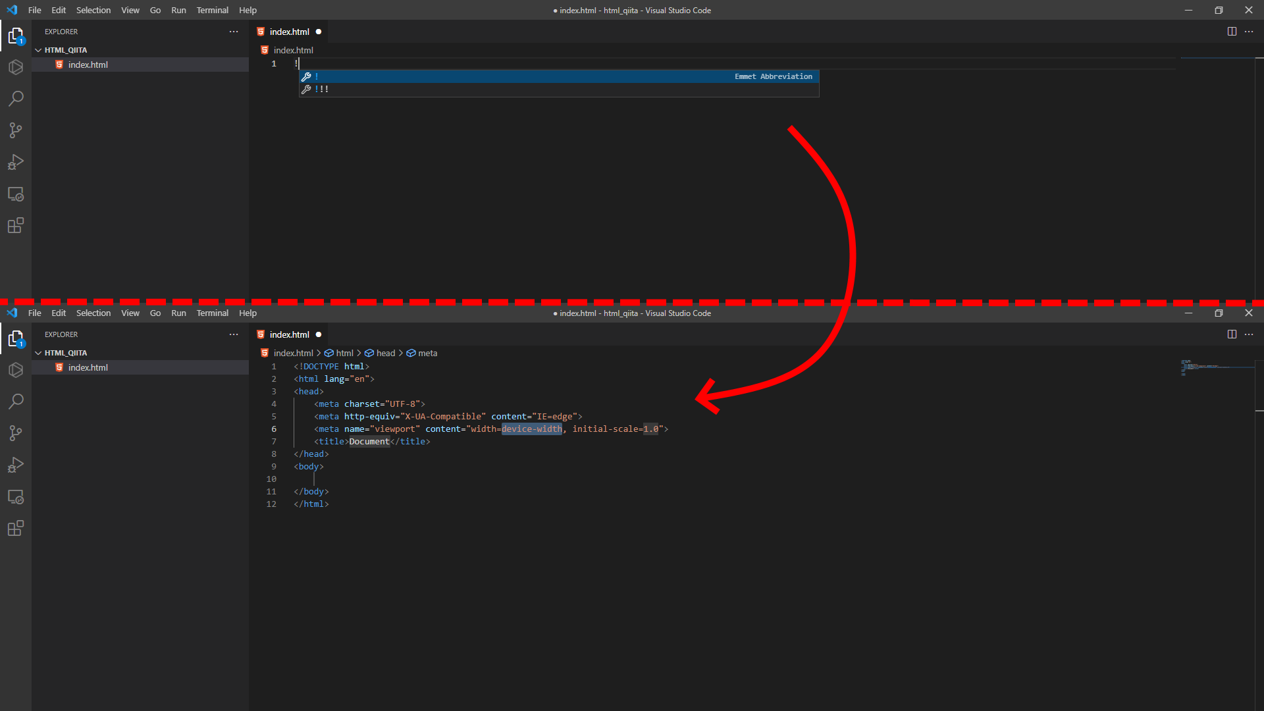
Task: Click 'meta' breadcrumb item
Action: click(x=427, y=354)
